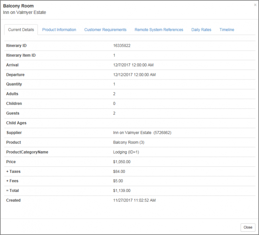
Task: Click the Fees amount $5.00
Action: (x=118, y=181)
